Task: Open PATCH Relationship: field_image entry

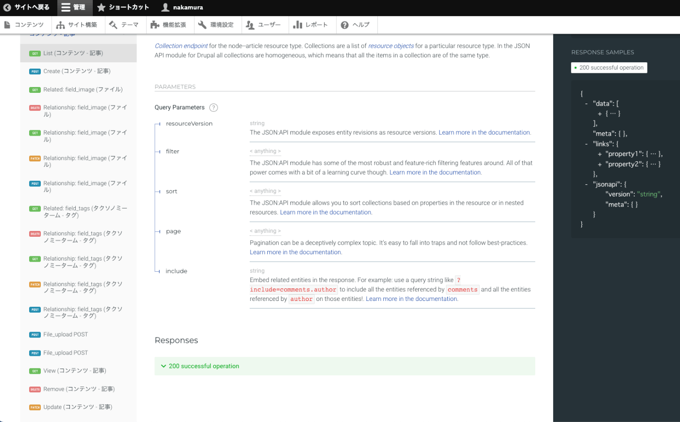Action: (x=78, y=161)
